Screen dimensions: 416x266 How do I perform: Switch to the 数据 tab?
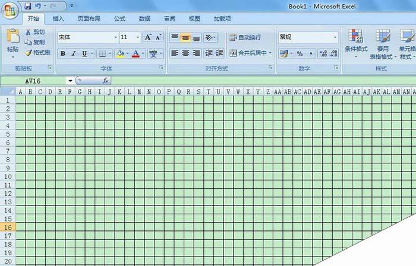[x=144, y=18]
